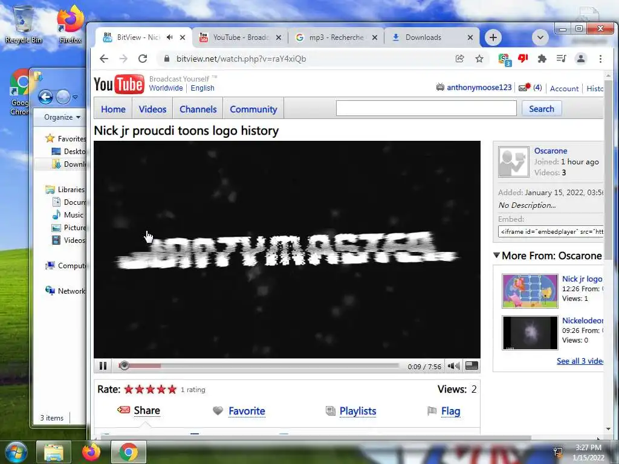Open the Nickelodeon video thumbnail
Viewport: 619px width, 464px height.
(530, 333)
